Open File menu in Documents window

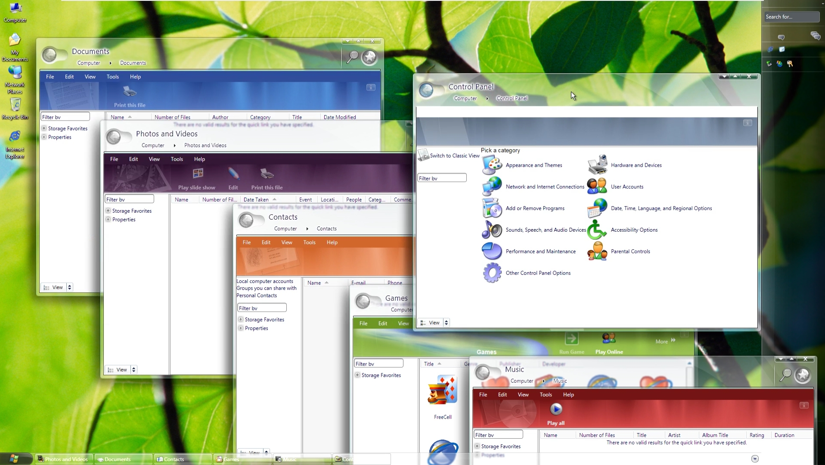coord(50,77)
